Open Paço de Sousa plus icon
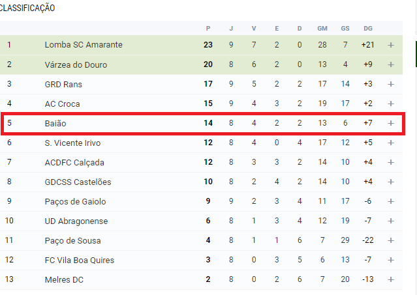 (x=391, y=240)
